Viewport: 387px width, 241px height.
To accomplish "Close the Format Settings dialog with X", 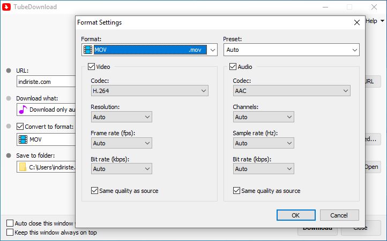I will click(356, 22).
